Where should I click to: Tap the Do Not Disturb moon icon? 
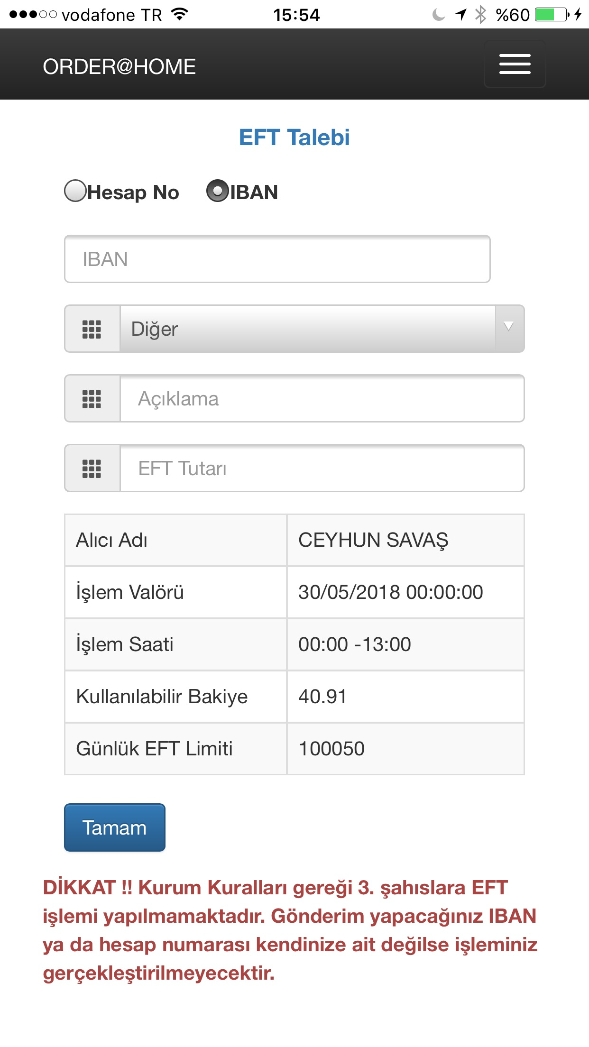pos(437,14)
